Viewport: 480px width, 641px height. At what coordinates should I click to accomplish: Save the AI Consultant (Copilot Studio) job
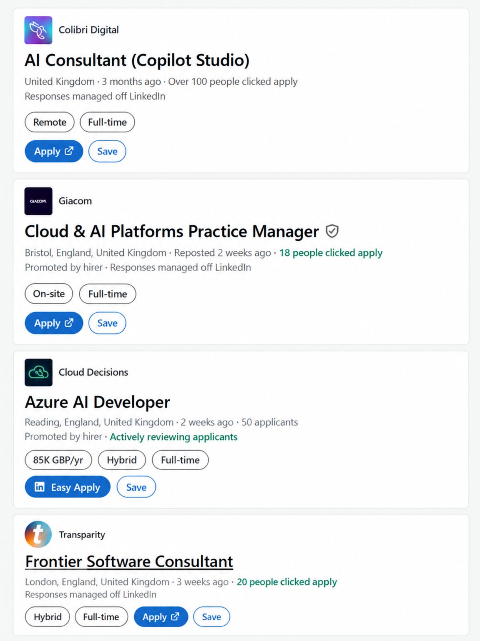tap(107, 151)
